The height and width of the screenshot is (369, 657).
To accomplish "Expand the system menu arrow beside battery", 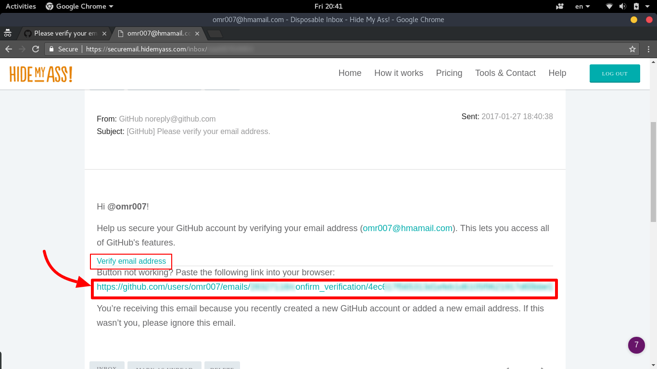I will pyautogui.click(x=648, y=6).
